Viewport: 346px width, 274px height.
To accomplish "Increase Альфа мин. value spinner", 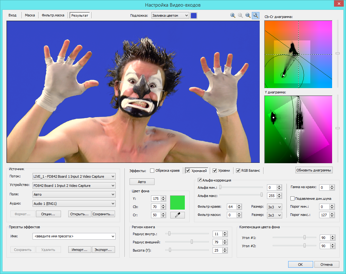I will click(279, 186).
